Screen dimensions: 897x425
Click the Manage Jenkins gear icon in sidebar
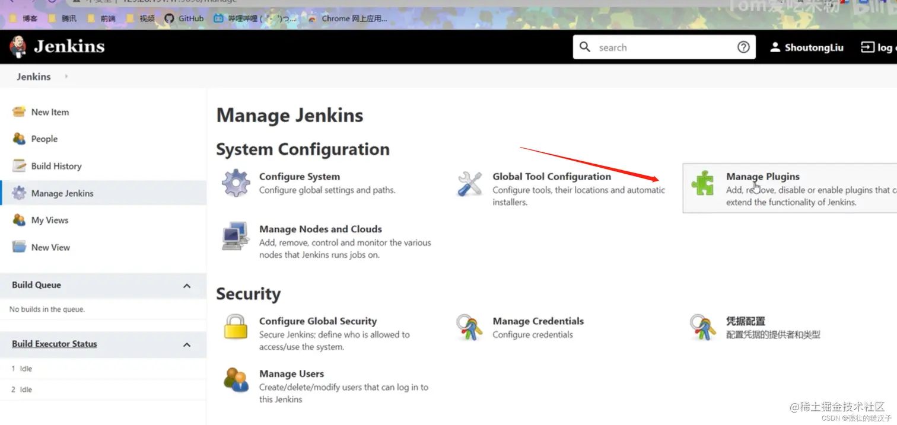19,193
